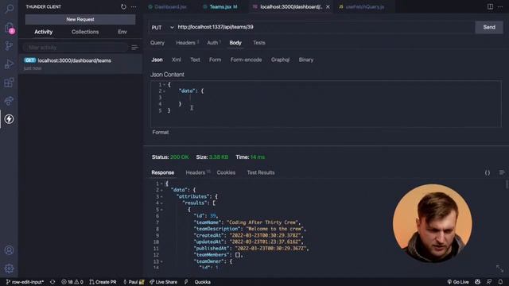This screenshot has height=286, width=509.
Task: Open the PUT method dropdown
Action: point(162,28)
